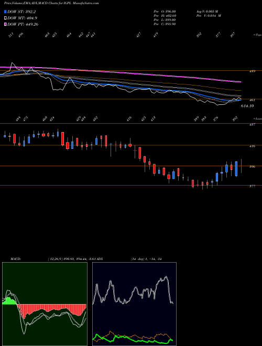Click the Avg V: 0.005 M value

[x=207, y=12]
